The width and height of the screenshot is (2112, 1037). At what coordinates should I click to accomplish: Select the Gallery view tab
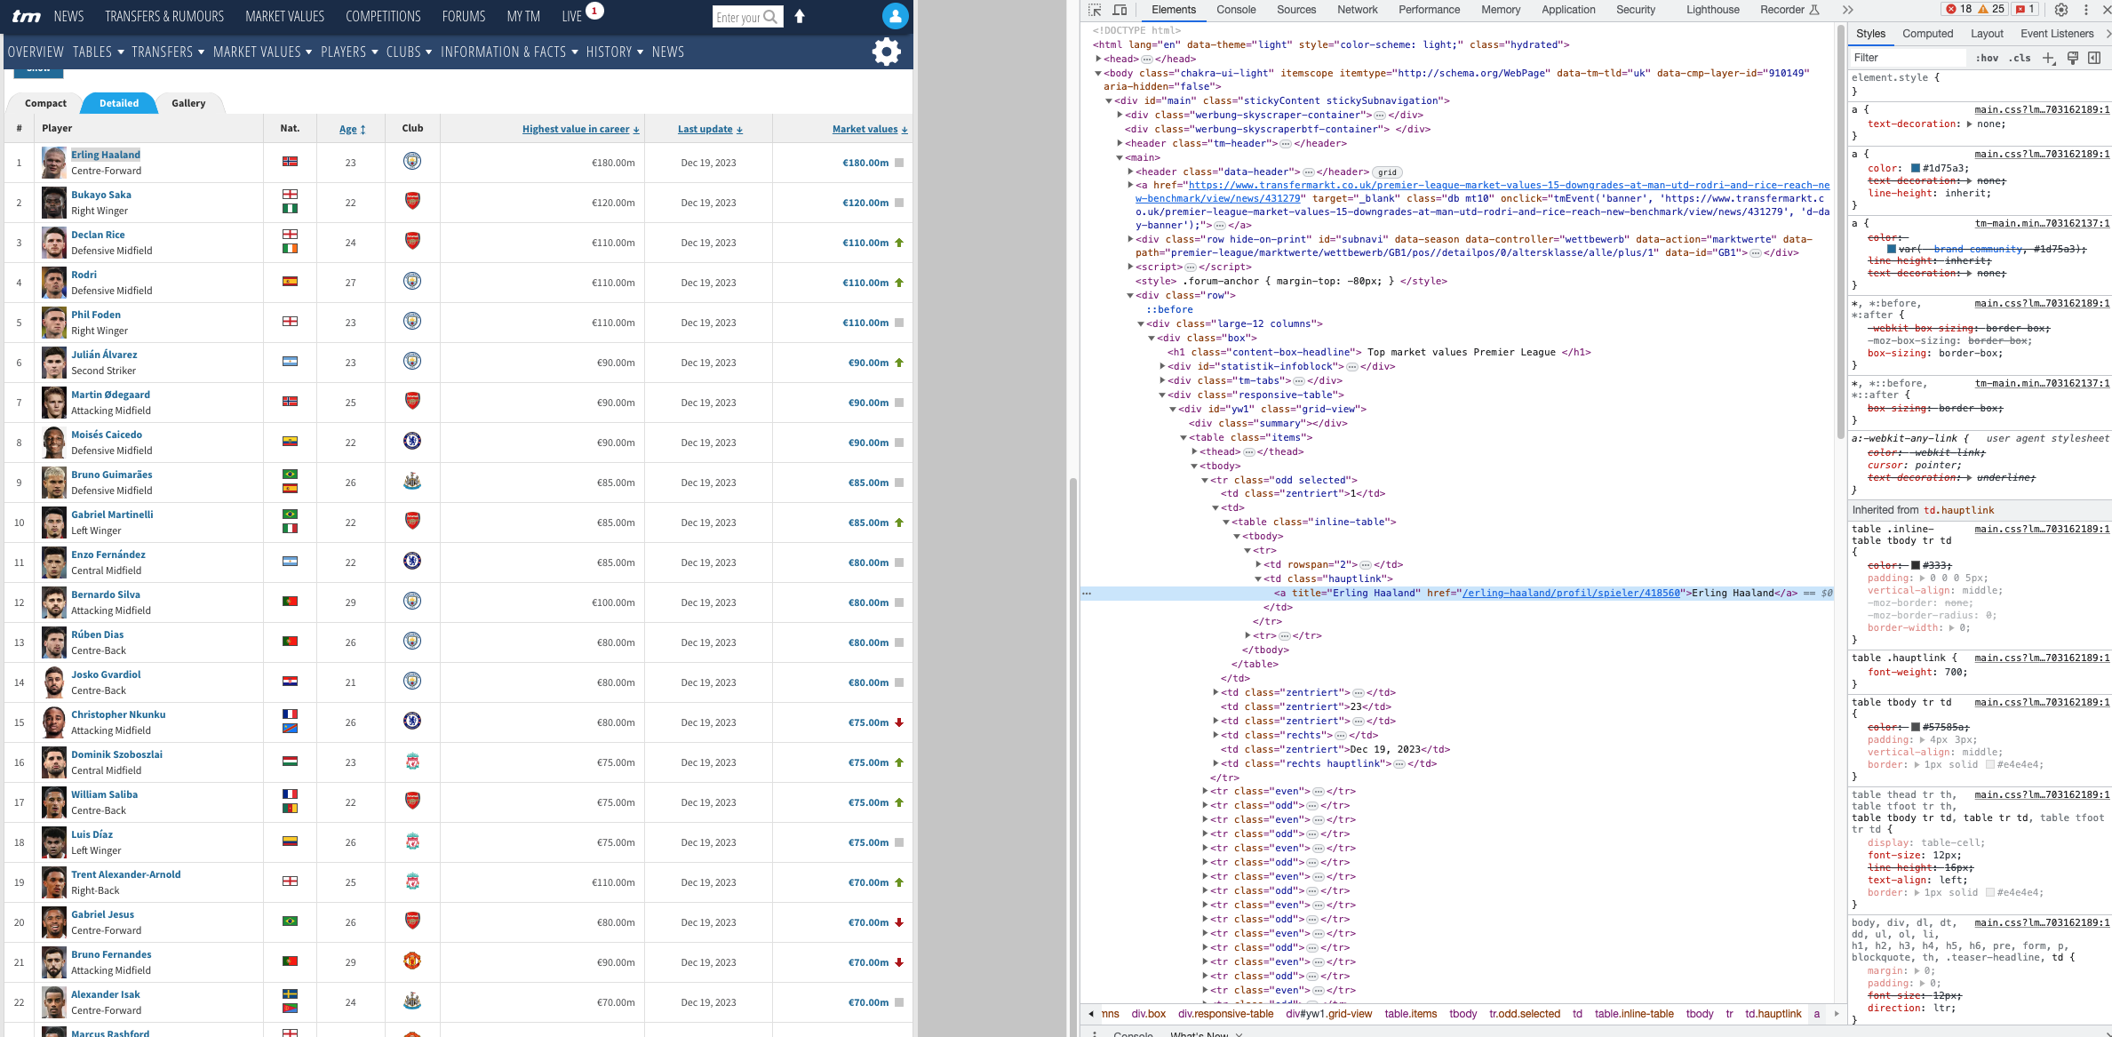pos(188,103)
